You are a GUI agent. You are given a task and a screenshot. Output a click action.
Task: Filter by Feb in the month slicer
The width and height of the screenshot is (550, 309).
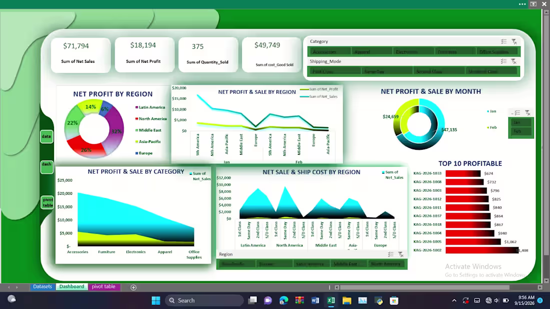coord(521,131)
